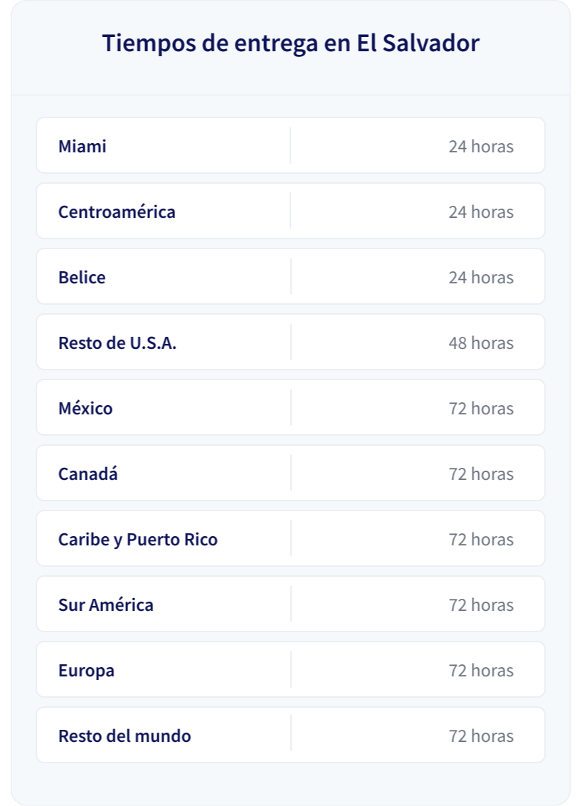Click 72 horas beside Caribe y Puerto Rico

click(x=481, y=539)
